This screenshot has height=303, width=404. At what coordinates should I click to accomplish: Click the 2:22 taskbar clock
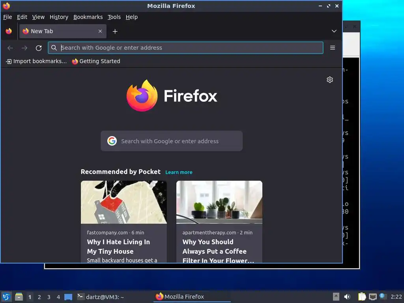point(396,297)
